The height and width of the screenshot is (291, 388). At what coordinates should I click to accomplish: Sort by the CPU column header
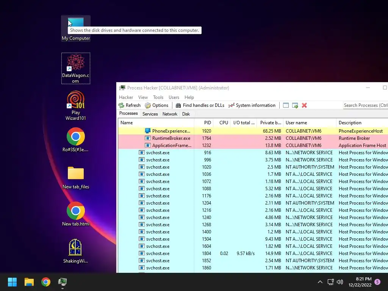(222, 123)
